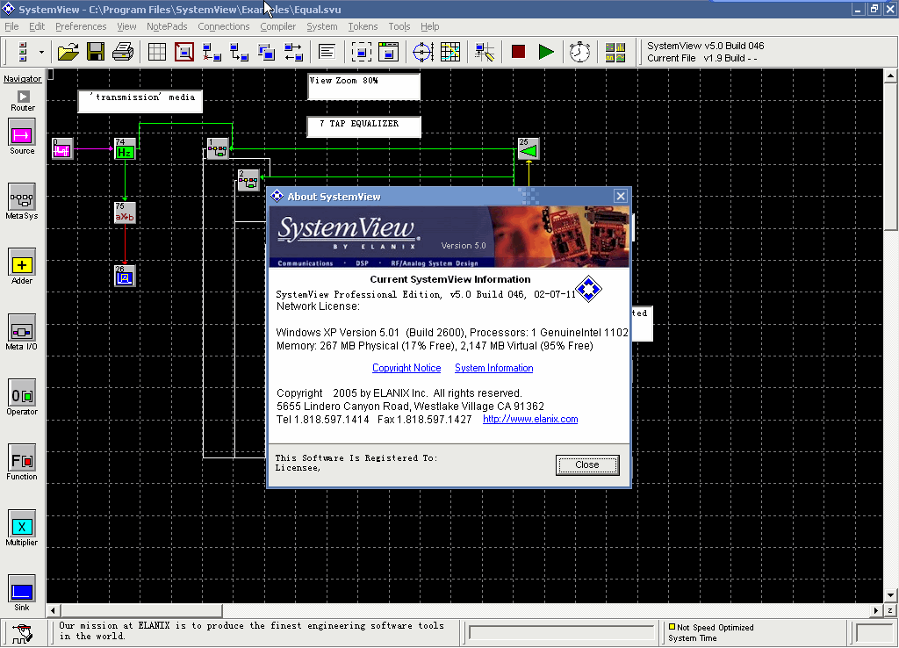Select the Multiplier token in the sidebar
899x648 pixels.
[22, 525]
